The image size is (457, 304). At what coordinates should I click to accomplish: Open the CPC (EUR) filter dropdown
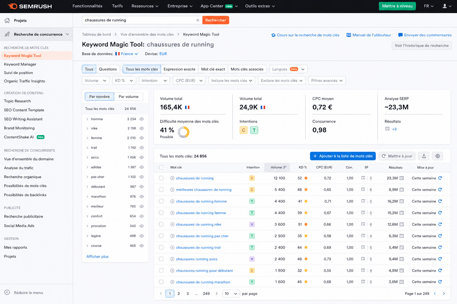coord(189,80)
